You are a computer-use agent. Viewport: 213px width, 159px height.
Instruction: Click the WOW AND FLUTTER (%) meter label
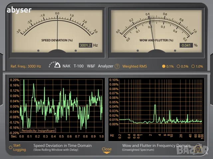(x=156, y=40)
